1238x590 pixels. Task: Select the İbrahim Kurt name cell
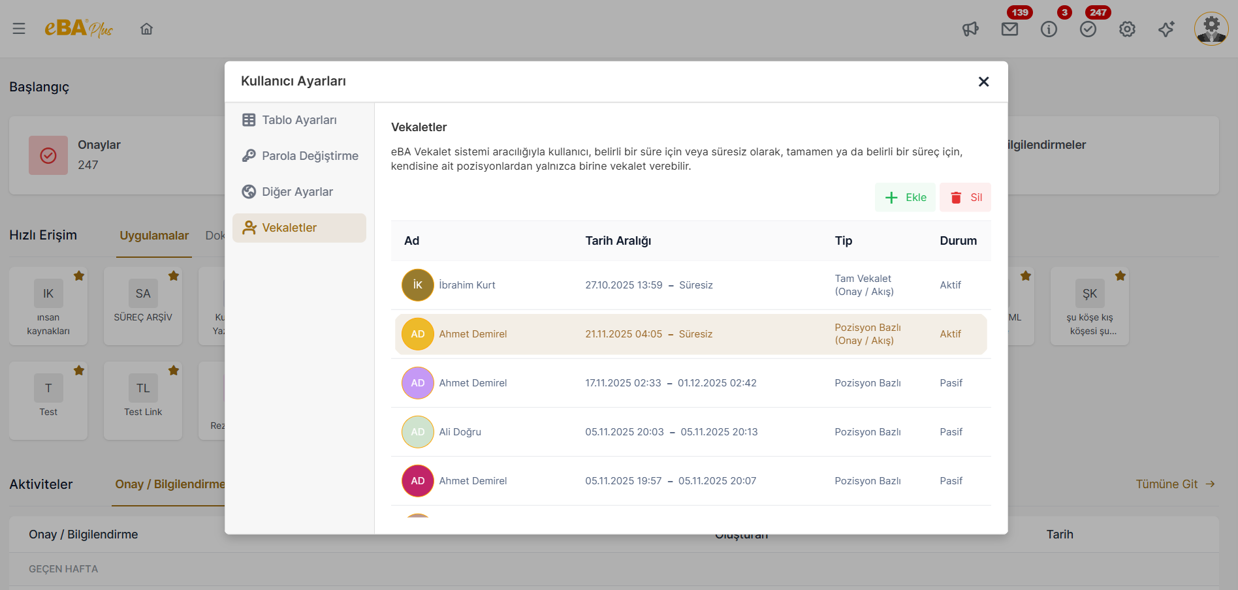[x=467, y=285]
